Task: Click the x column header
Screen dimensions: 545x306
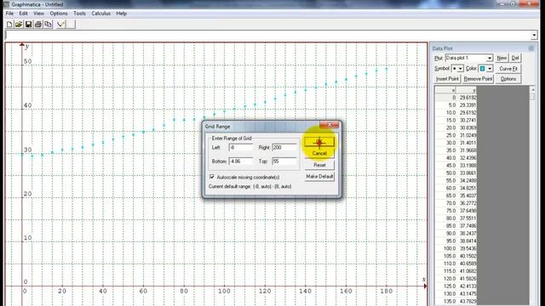Action: (x=445, y=90)
